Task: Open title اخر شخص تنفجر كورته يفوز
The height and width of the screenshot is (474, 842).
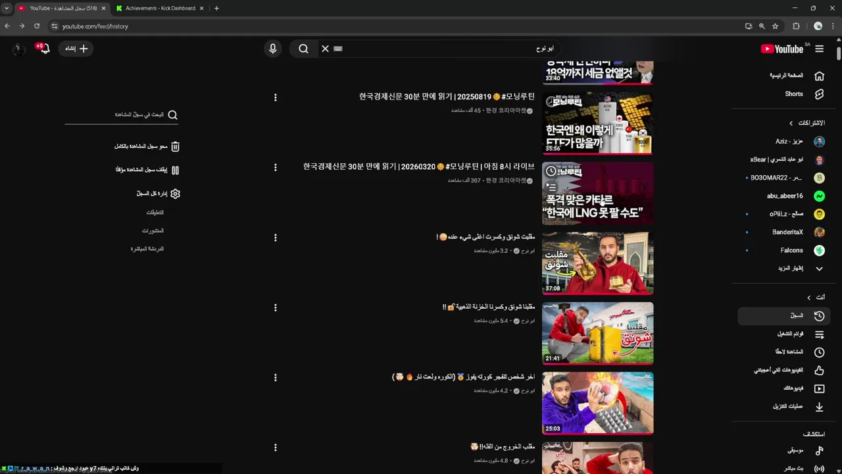Action: point(464,377)
